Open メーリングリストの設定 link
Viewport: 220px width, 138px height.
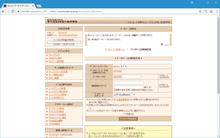(57, 95)
